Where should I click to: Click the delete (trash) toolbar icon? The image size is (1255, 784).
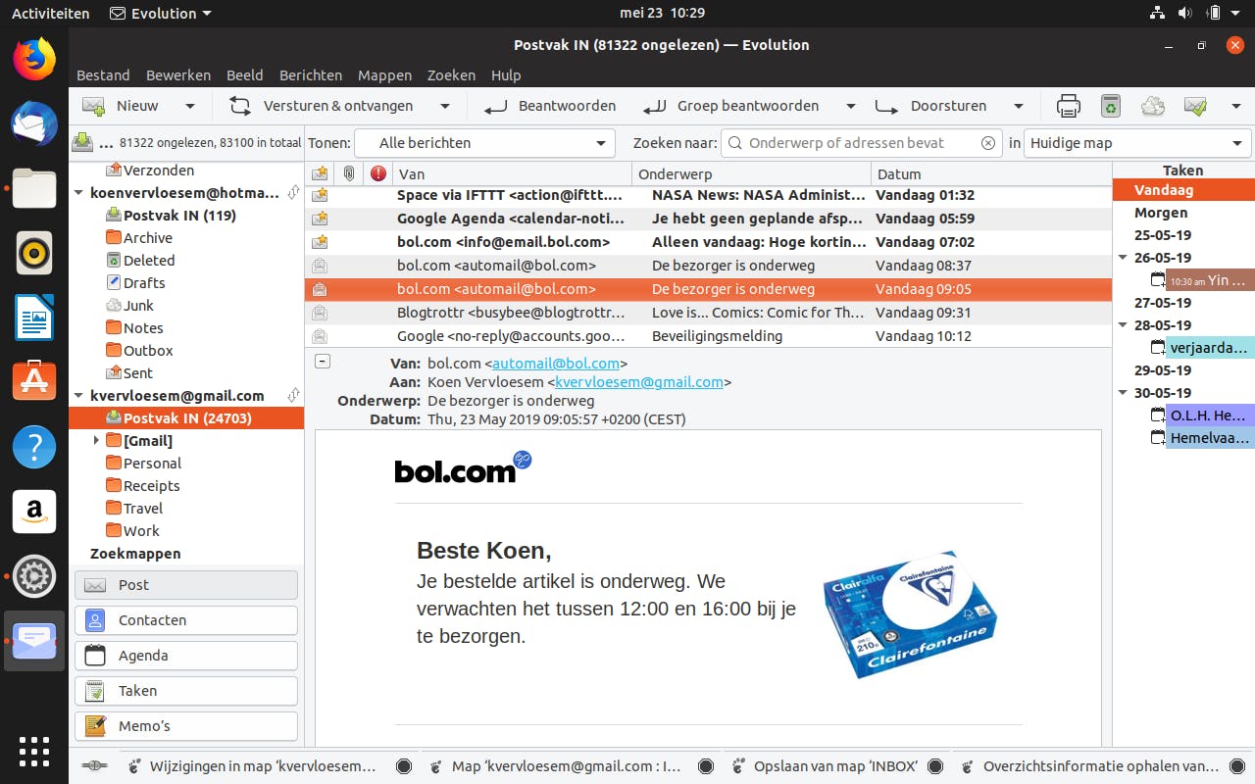[1110, 106]
